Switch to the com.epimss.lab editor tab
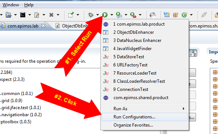This screenshot has height=134, width=218. [x=23, y=26]
